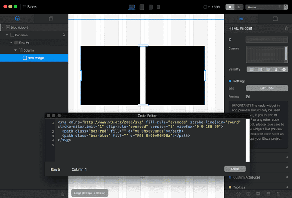
Task: Open the page navigator tab in the left sidebar
Action: [51, 19]
